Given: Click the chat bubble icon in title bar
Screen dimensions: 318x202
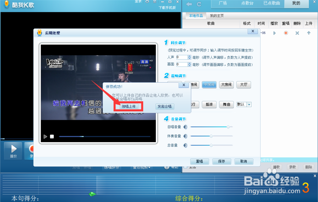Looking at the screenshot, I should point(147,2).
